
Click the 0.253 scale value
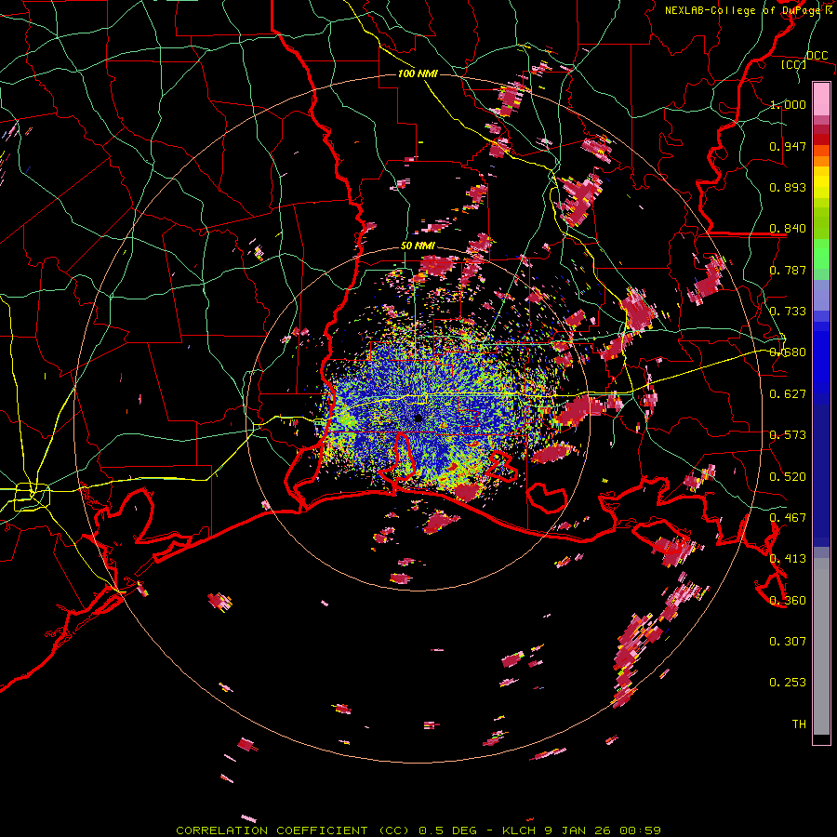[788, 683]
